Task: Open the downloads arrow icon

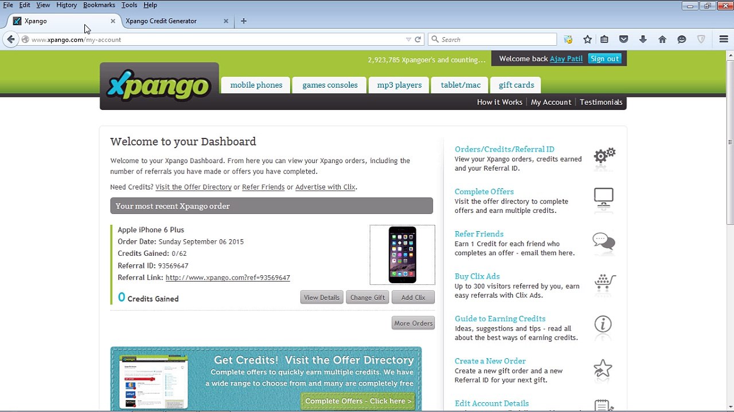Action: pos(643,39)
